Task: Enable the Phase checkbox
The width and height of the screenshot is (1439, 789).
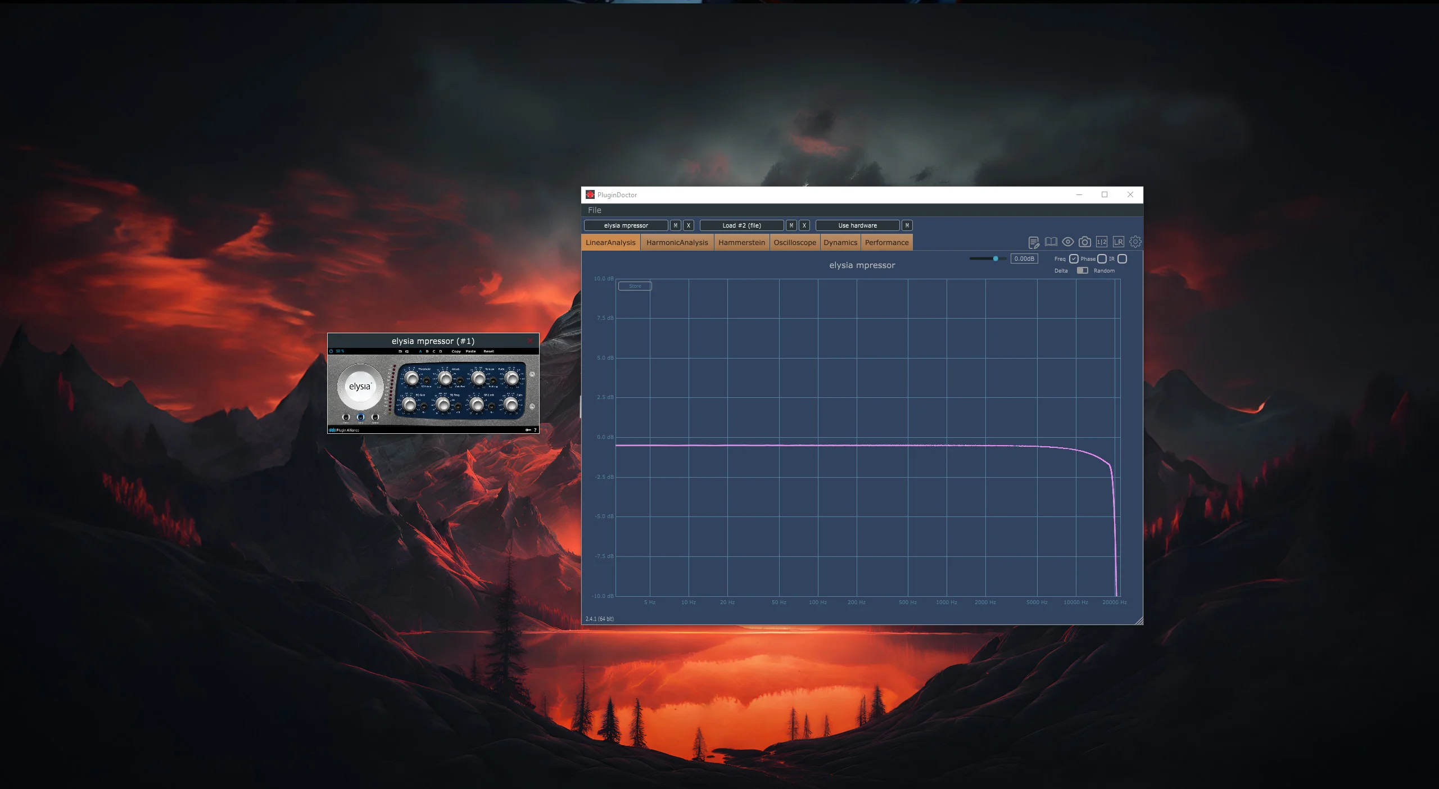Action: click(x=1102, y=259)
